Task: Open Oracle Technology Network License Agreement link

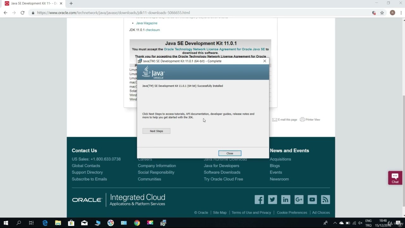Action: [214, 49]
